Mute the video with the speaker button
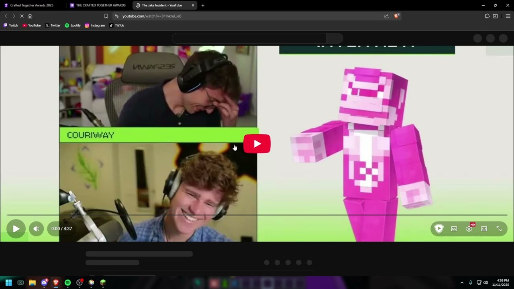Image resolution: width=514 pixels, height=289 pixels. [36, 229]
